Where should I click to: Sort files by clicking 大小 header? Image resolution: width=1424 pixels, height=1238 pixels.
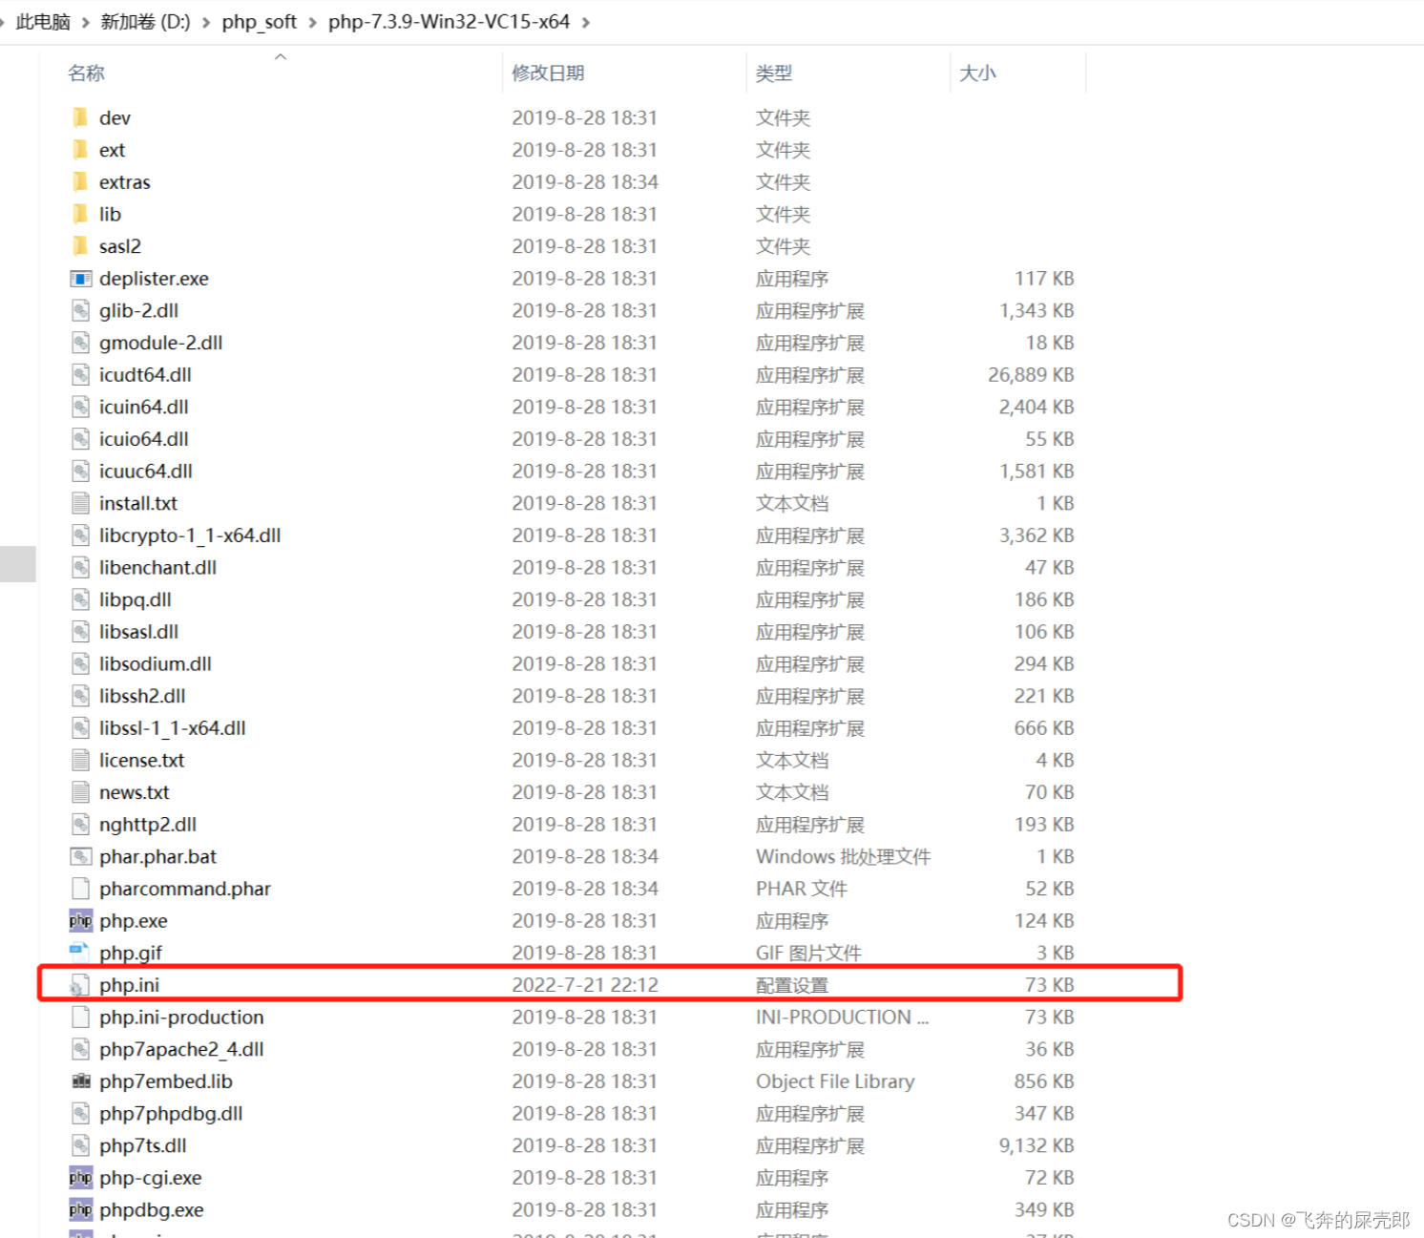pos(977,72)
